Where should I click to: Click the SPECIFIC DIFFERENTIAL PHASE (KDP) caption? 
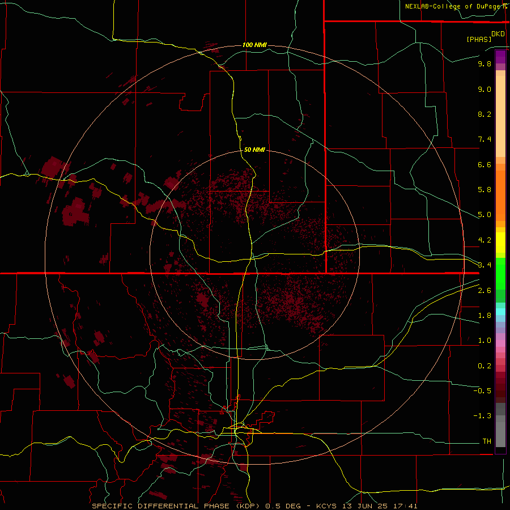176,506
